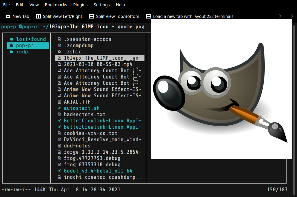Screen dimensions: 297x197
Task: Click the gear icon beside .zshrc
Action: tap(59, 52)
